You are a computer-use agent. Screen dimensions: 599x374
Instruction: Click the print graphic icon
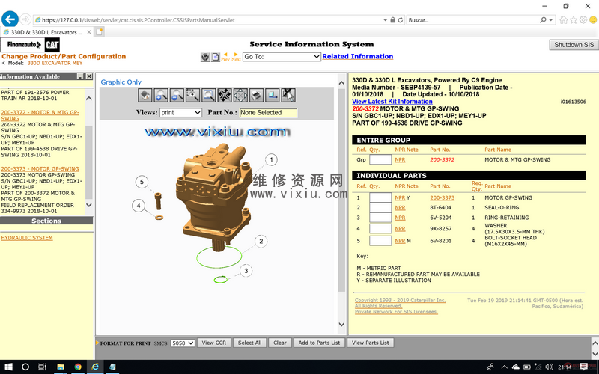pos(256,95)
